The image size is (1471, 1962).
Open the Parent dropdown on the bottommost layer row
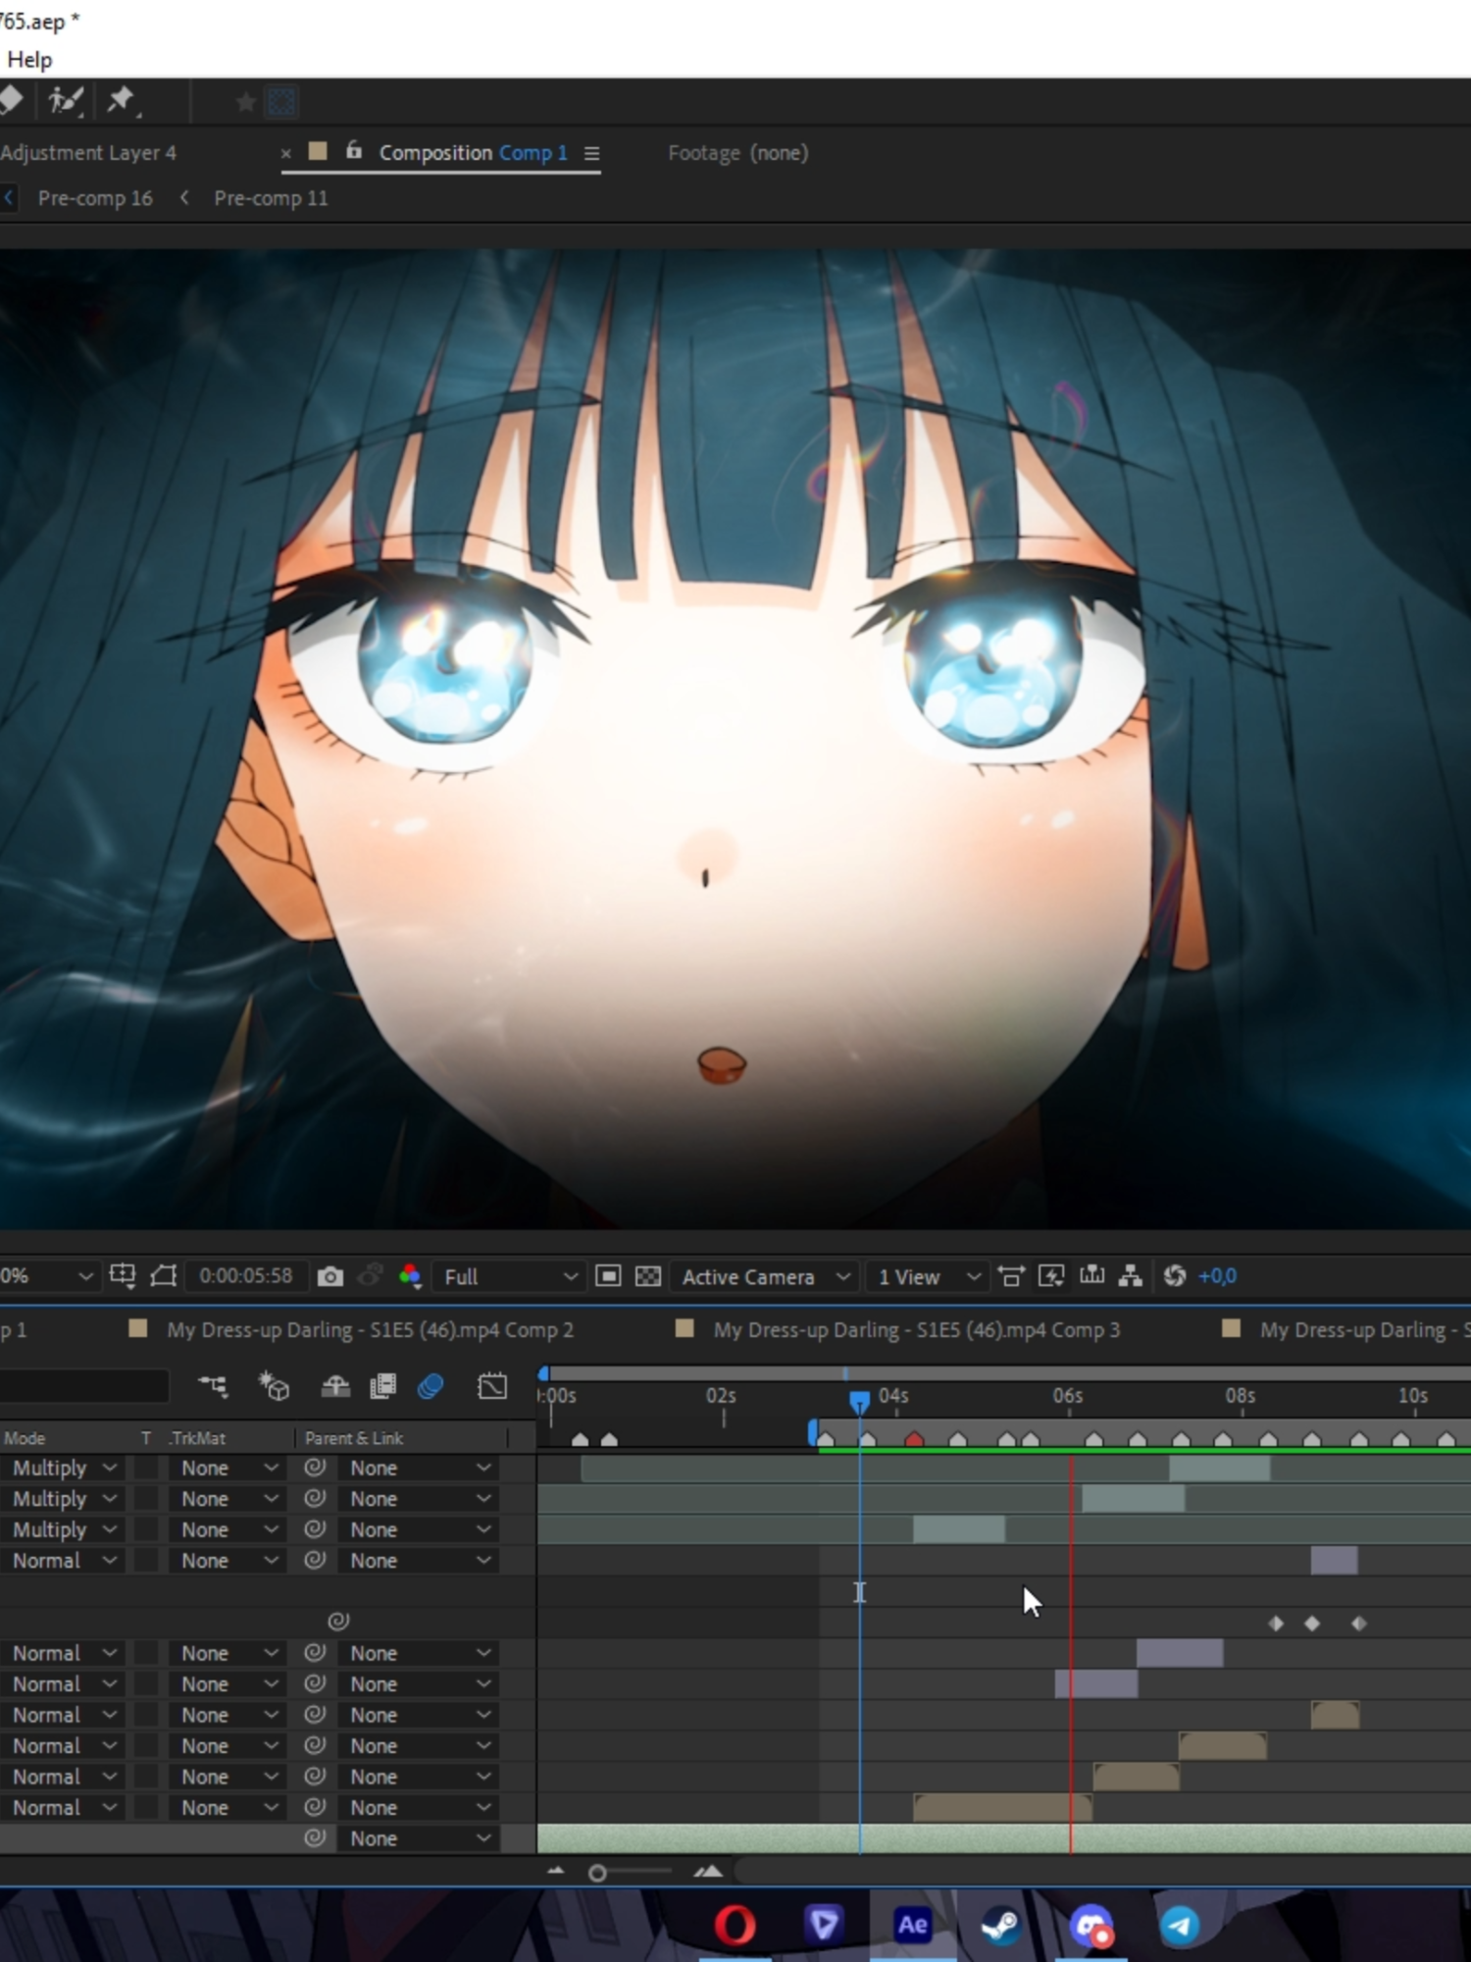point(419,1838)
